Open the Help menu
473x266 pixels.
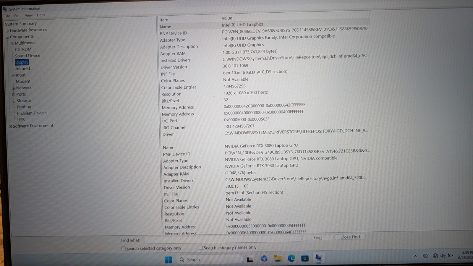(x=41, y=15)
